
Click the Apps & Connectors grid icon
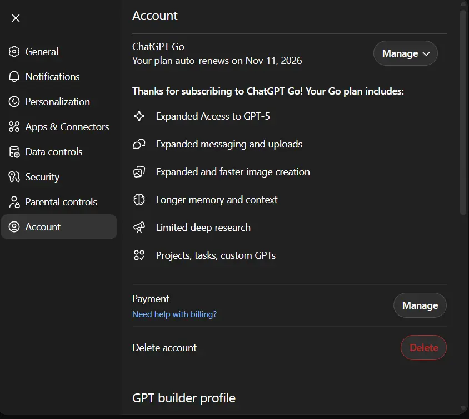[14, 127]
